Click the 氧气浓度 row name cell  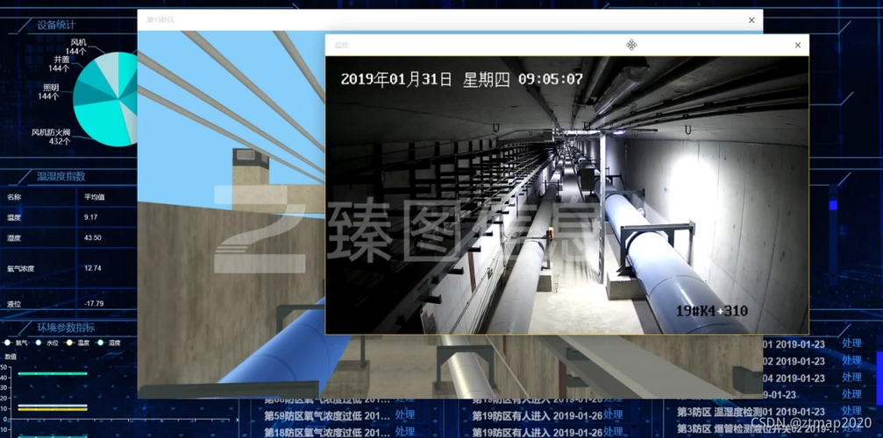21,268
